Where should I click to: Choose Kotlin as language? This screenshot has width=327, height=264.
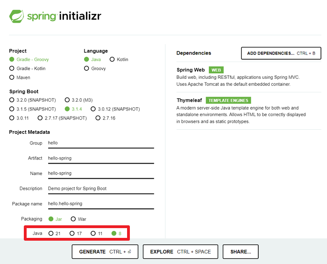pyautogui.click(x=119, y=60)
